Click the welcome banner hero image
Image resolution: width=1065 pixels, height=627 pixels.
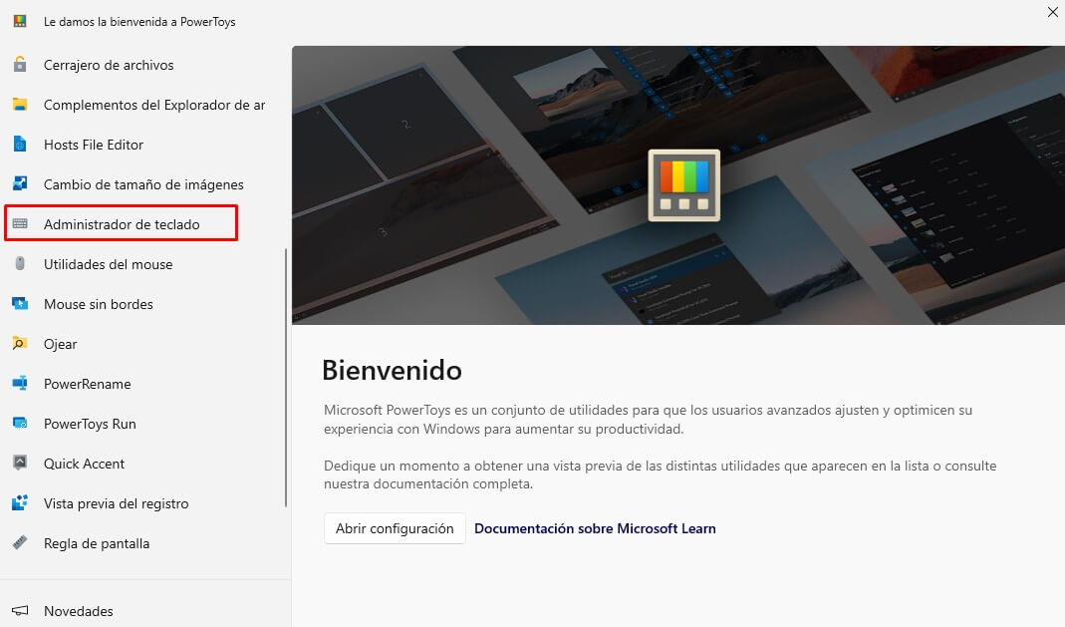tap(678, 184)
